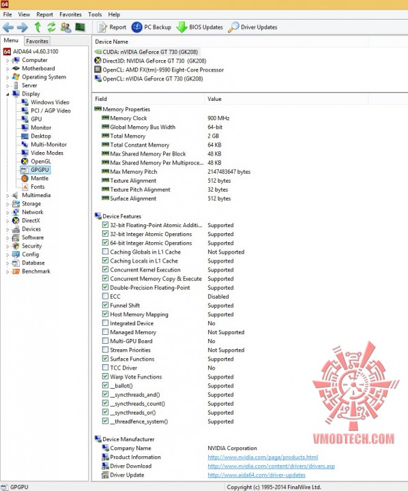Viewport: 408px width, 491px height.
Task: Toggle Funnel Shift checkbox
Action: (x=105, y=305)
